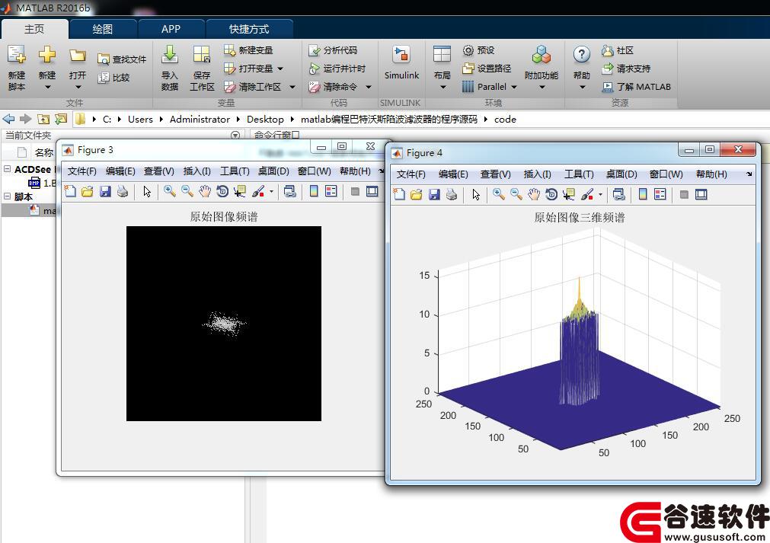The width and height of the screenshot is (770, 543).
Task: Click Community (社区)
Action: 618,50
